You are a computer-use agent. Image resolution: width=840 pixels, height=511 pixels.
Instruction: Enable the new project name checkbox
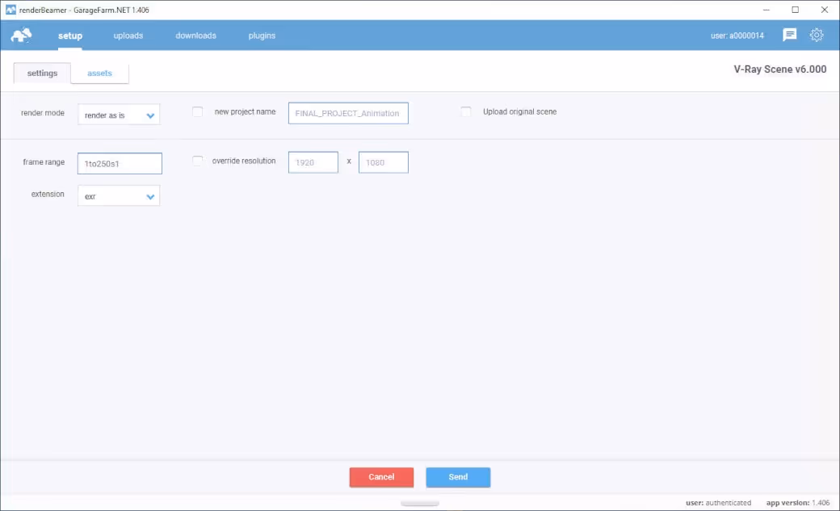(x=198, y=111)
